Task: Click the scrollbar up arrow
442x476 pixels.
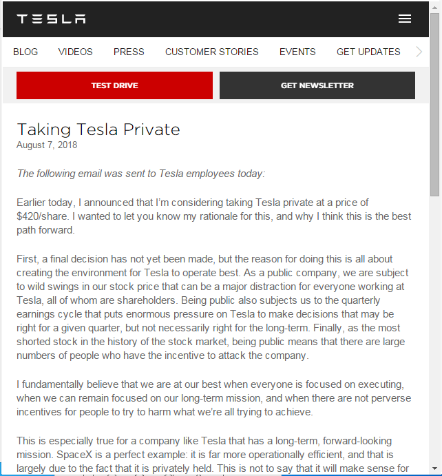Action: 434,8
